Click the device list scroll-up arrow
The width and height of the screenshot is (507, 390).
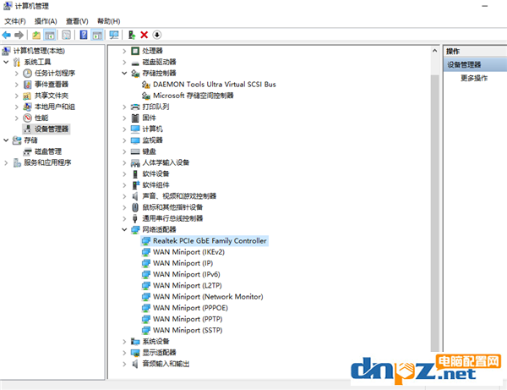pyautogui.click(x=434, y=51)
